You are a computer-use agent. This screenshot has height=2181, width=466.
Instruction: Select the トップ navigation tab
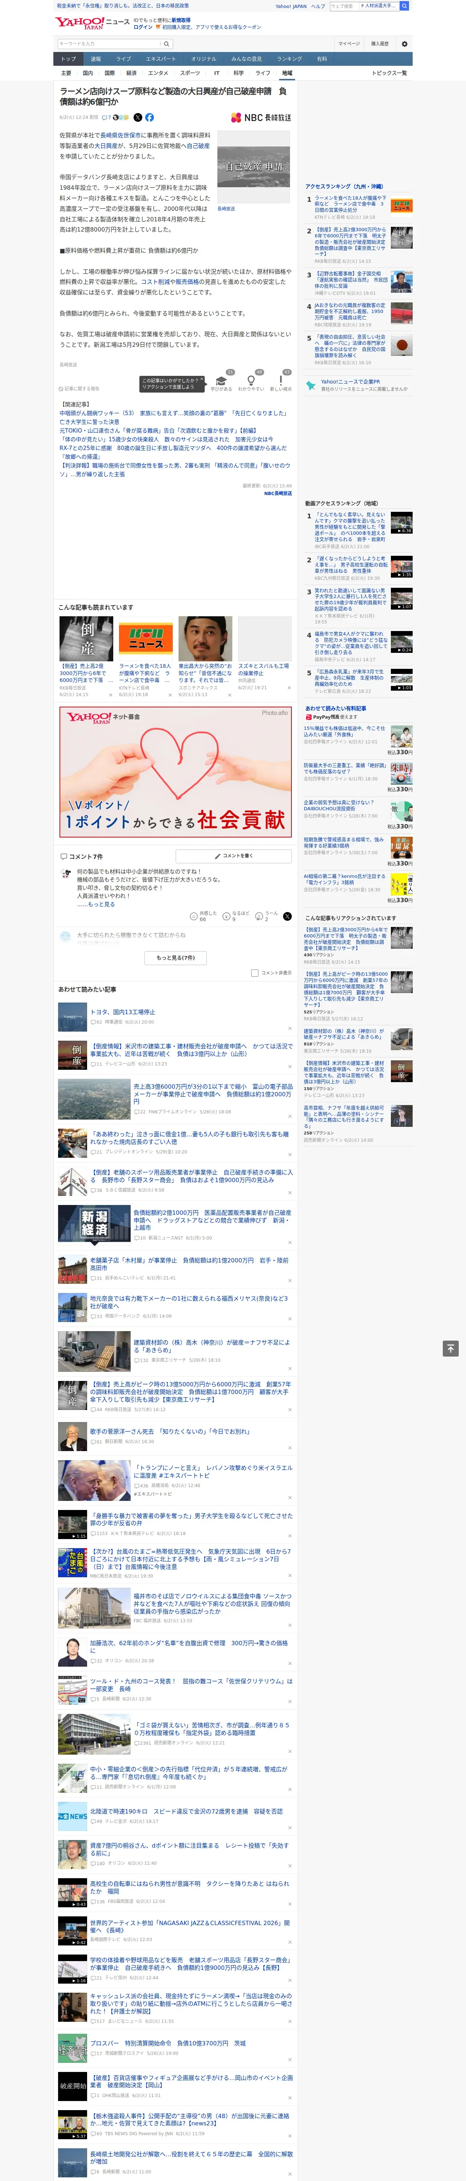[69, 59]
